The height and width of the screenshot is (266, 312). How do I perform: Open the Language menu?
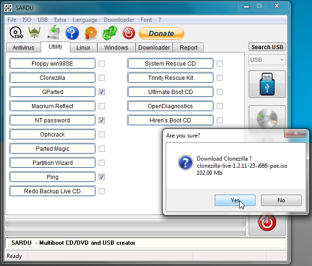(x=85, y=20)
